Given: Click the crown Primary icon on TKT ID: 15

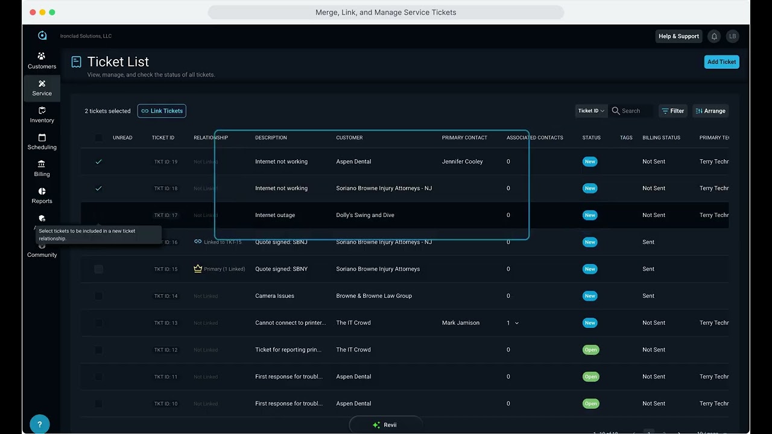Looking at the screenshot, I should pos(198,269).
